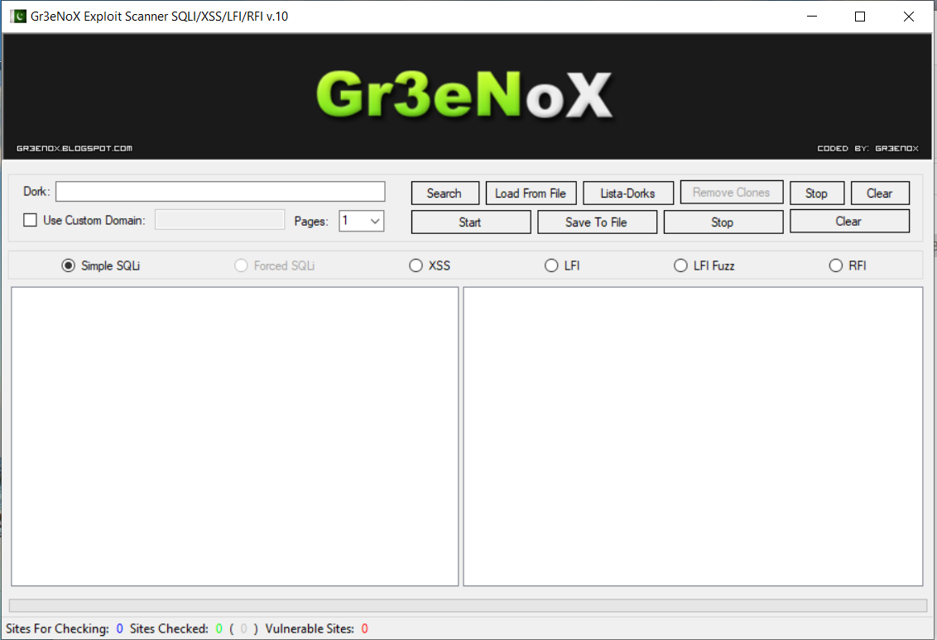Image resolution: width=937 pixels, height=640 pixels.
Task: Enable the Use Custom Domain checkbox
Action: [31, 221]
